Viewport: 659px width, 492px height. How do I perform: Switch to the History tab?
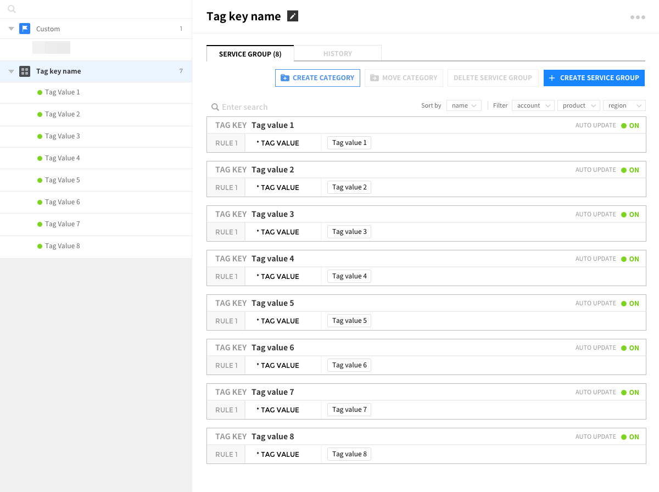[x=337, y=54]
